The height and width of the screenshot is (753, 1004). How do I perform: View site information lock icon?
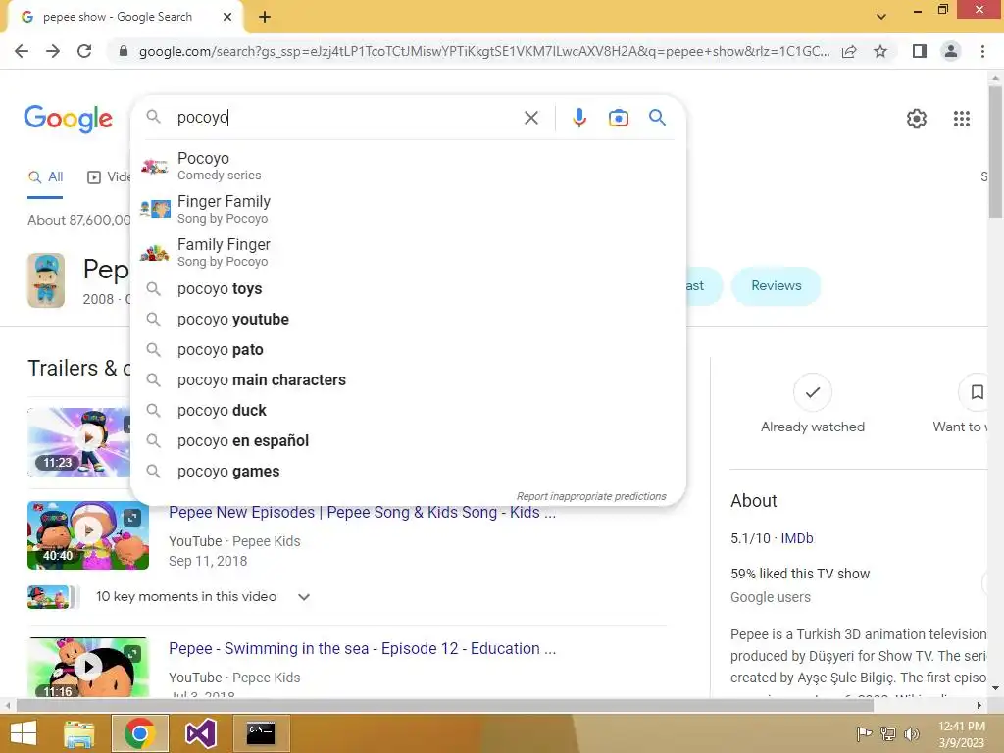124,51
